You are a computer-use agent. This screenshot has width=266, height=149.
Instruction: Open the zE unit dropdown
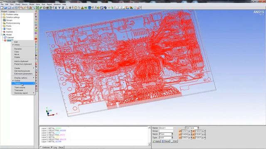[x=205, y=138]
